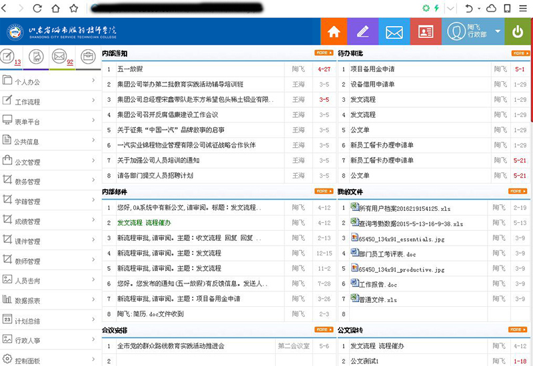Open file 65450_134x91_productive.jpg
533x366 pixels.
(x=402, y=270)
